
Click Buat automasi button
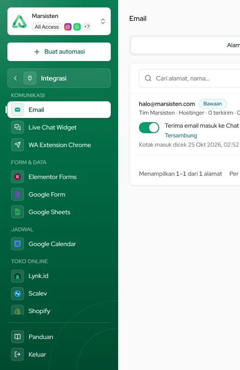pyautogui.click(x=59, y=52)
